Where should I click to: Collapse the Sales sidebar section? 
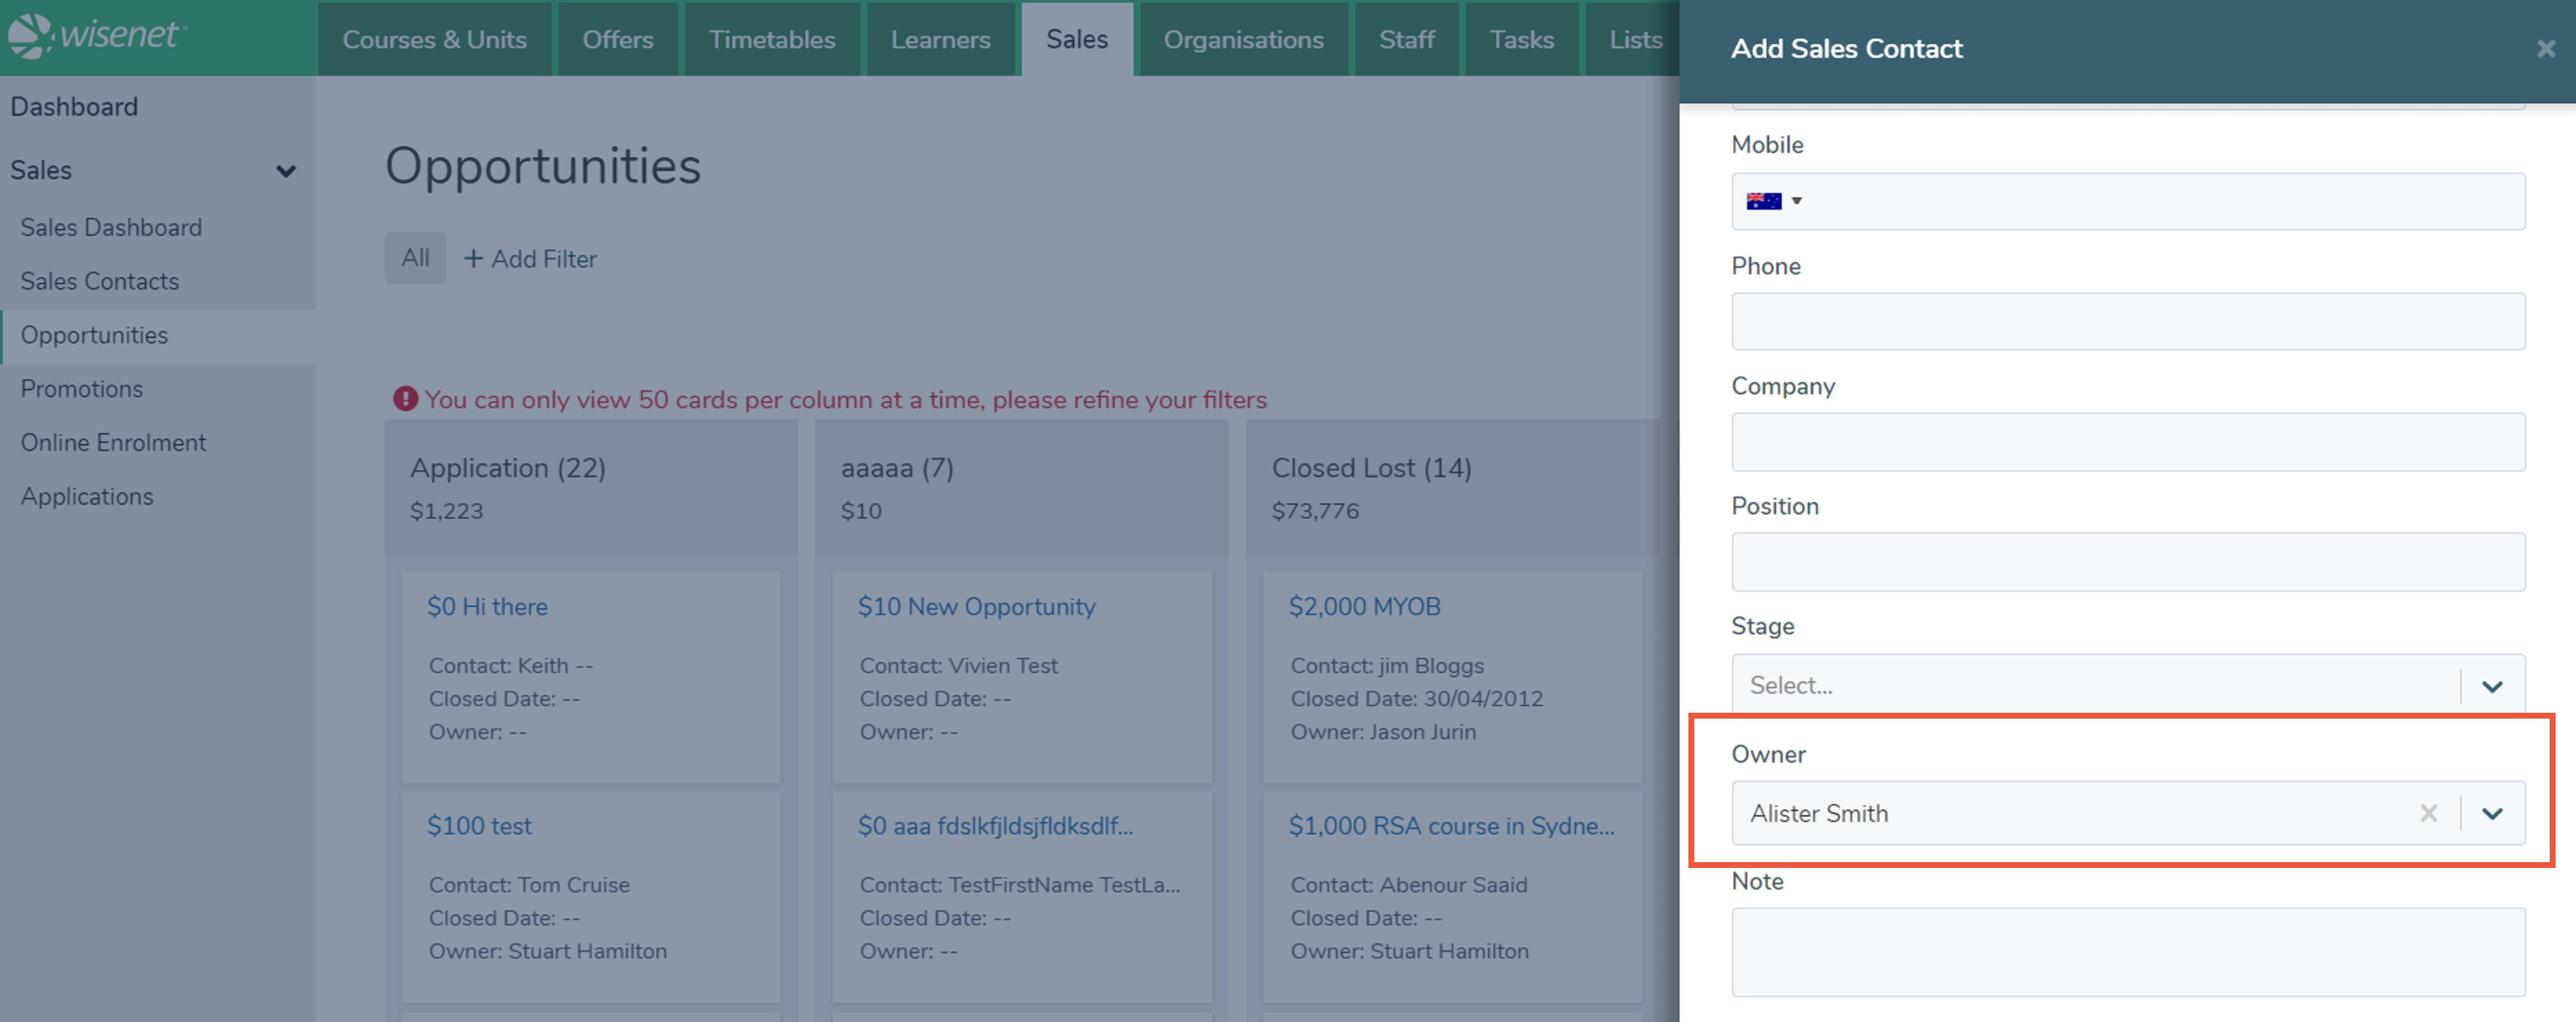(x=285, y=171)
